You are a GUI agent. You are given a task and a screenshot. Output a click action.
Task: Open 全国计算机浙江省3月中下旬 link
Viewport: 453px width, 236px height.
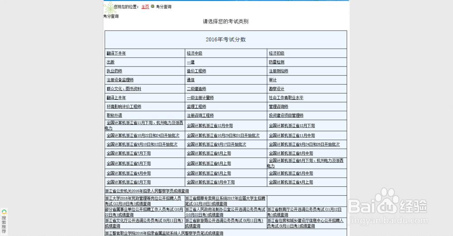[211, 182]
